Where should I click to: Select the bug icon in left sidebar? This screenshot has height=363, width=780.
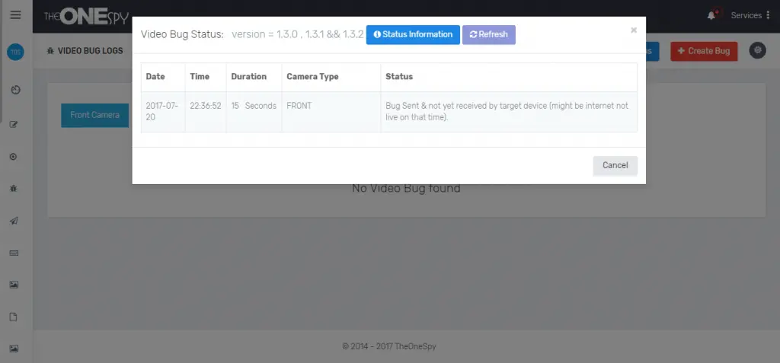(14, 188)
